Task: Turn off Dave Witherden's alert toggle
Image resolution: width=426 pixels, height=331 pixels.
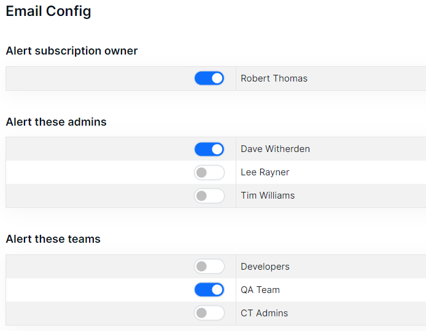Action: click(x=209, y=149)
